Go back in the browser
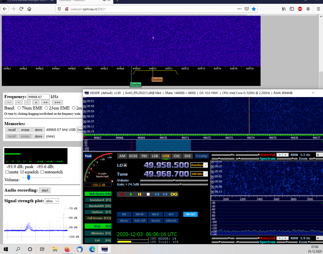Screen dimensions: 323x254 [5, 9]
